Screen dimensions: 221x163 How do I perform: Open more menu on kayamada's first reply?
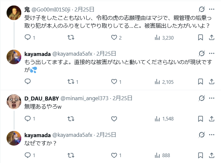[212, 53]
